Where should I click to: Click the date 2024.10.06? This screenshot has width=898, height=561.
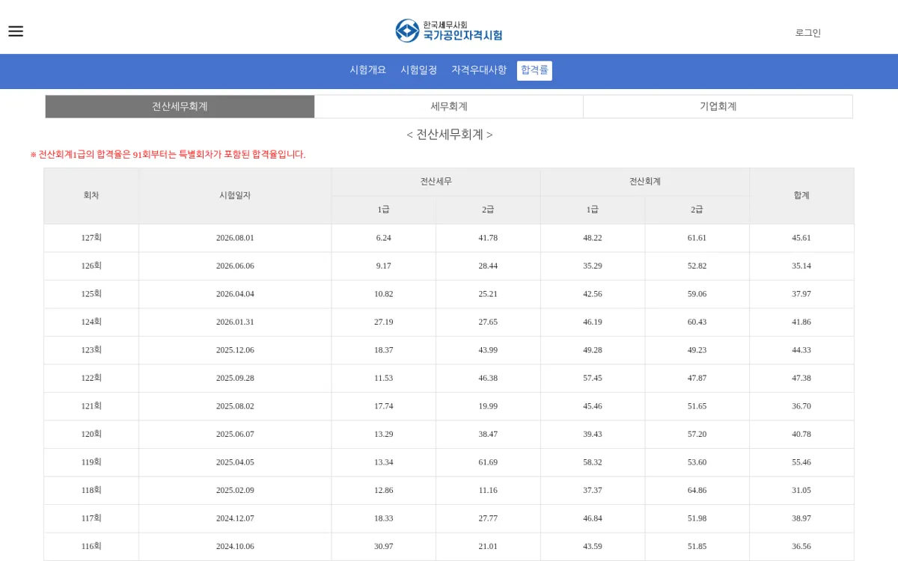235,546
